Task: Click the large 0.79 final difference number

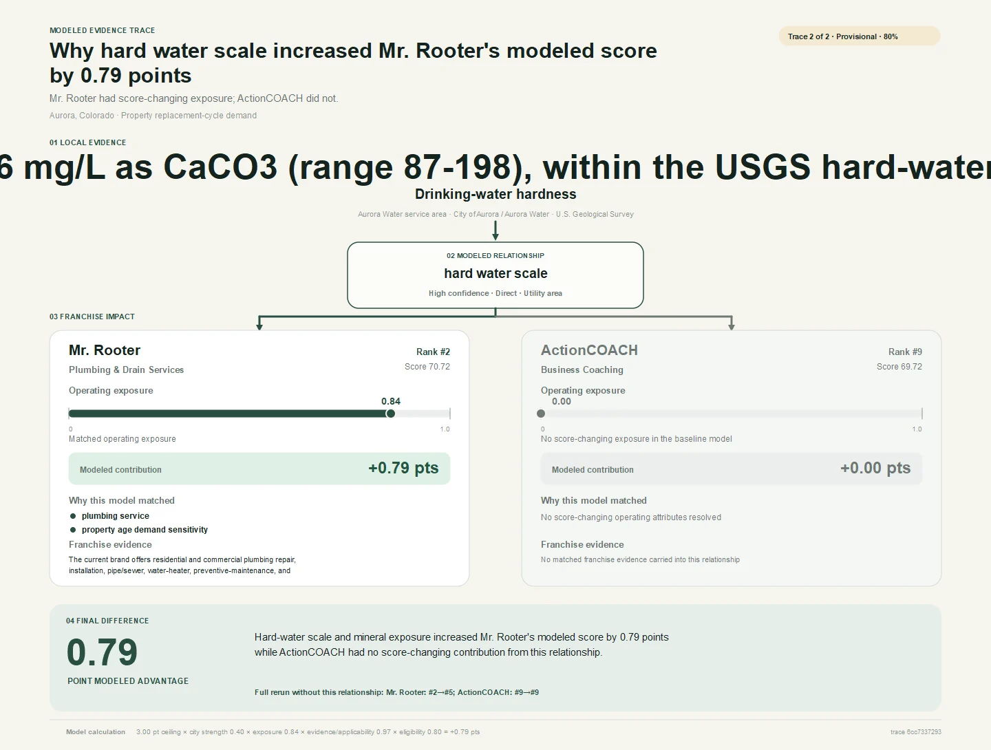Action: 102,652
